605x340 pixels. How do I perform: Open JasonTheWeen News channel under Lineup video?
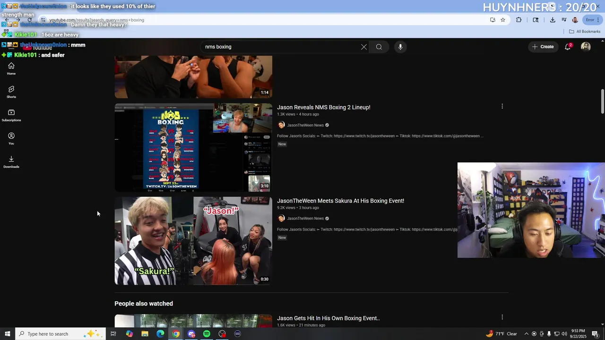click(305, 125)
